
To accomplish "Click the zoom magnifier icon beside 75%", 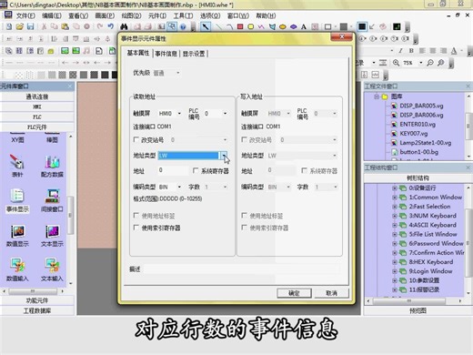I will pos(396,63).
